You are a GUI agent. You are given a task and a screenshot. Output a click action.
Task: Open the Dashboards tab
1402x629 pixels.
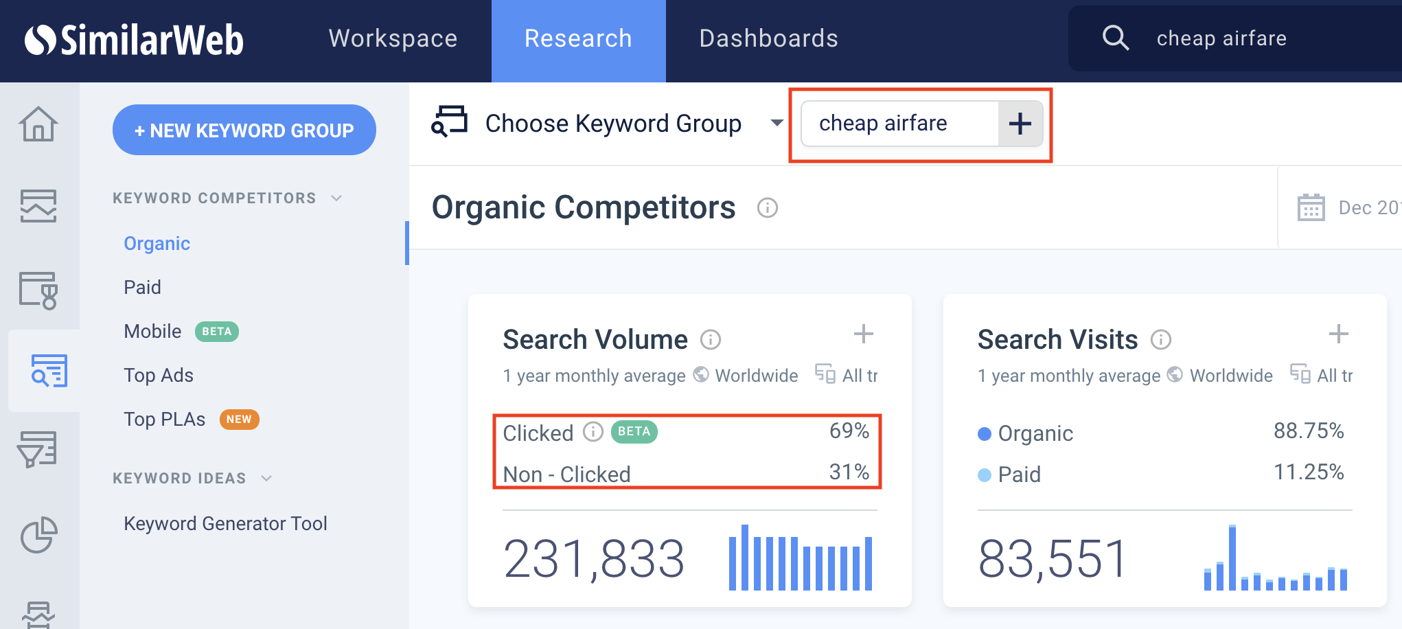coord(768,38)
